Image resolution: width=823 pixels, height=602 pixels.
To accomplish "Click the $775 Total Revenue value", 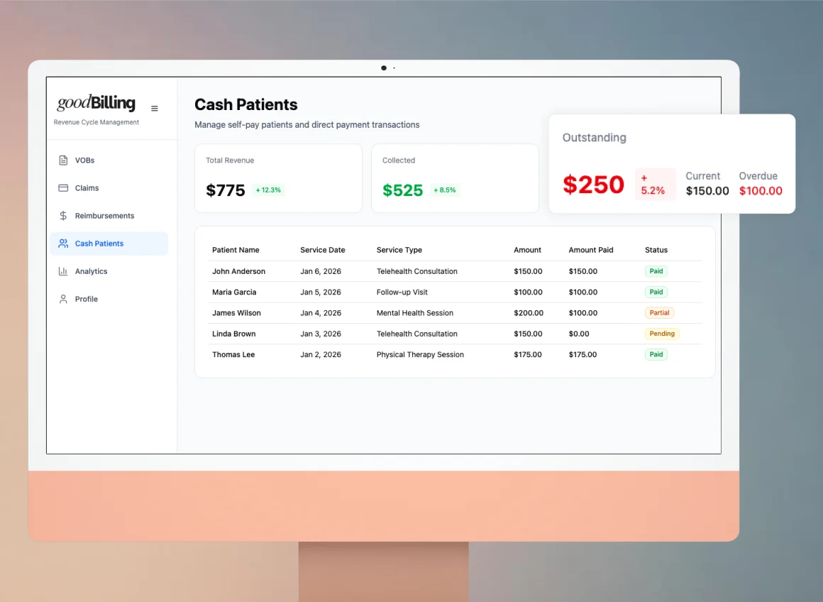I will point(225,190).
